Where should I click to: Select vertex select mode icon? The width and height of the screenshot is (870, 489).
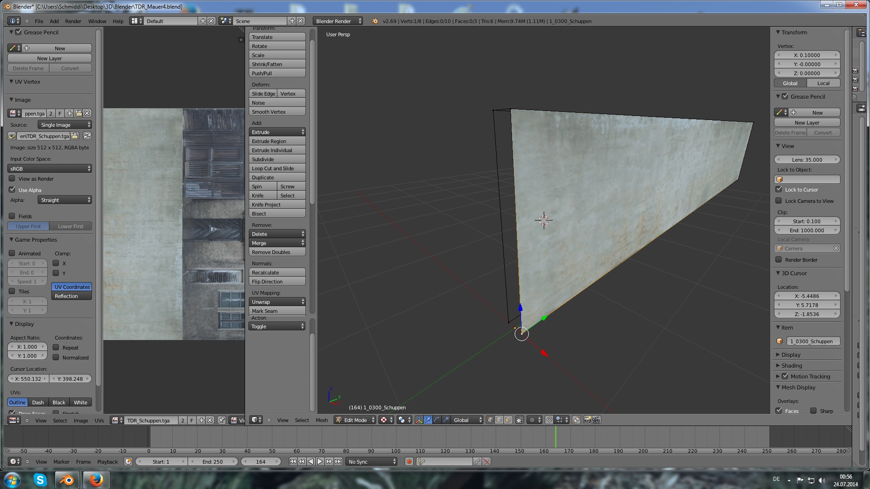click(x=490, y=420)
